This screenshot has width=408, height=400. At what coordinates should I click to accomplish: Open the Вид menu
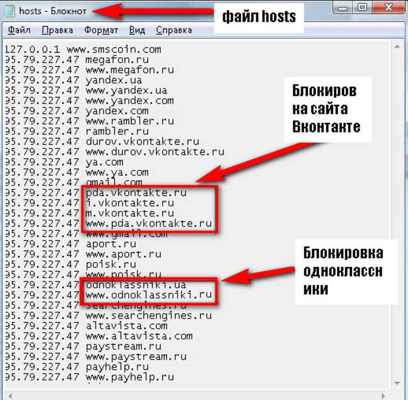click(x=137, y=30)
